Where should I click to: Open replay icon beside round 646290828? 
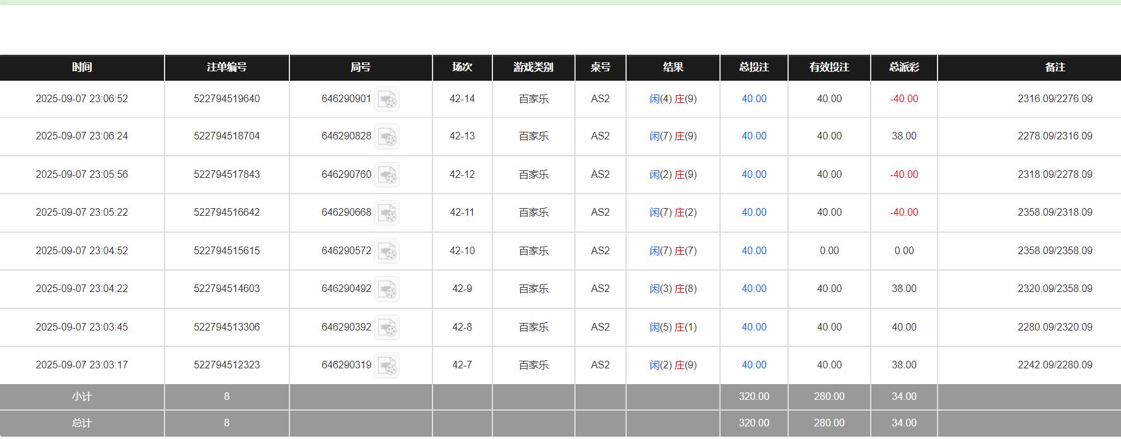point(386,136)
